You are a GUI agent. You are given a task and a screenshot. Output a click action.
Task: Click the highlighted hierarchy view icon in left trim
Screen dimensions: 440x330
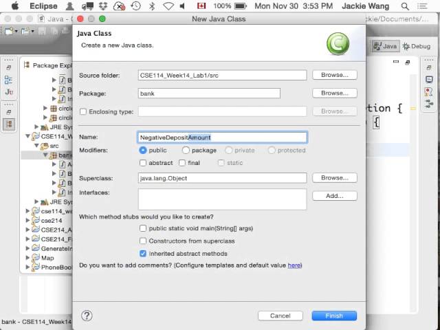click(9, 124)
